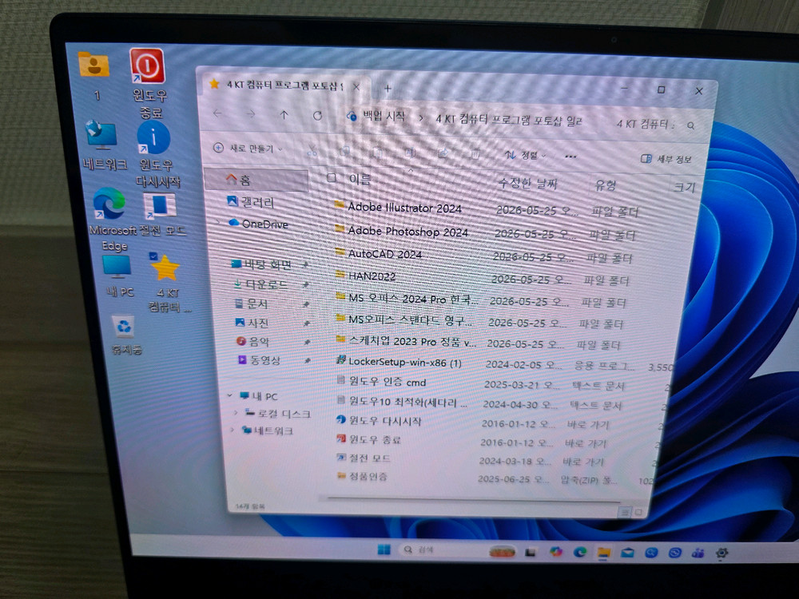Image resolution: width=799 pixels, height=599 pixels.
Task: Click the Share icon in Explorer toolbar
Action: coord(443,153)
